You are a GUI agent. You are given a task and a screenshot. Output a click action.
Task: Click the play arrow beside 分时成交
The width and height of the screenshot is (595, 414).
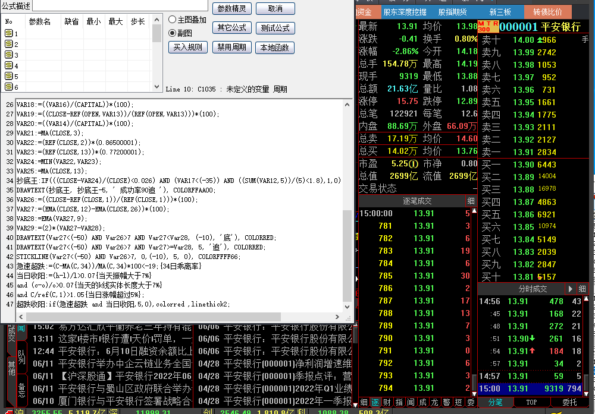tap(571, 289)
